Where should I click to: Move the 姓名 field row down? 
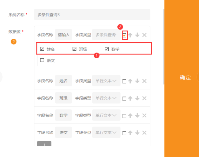[x=137, y=81]
